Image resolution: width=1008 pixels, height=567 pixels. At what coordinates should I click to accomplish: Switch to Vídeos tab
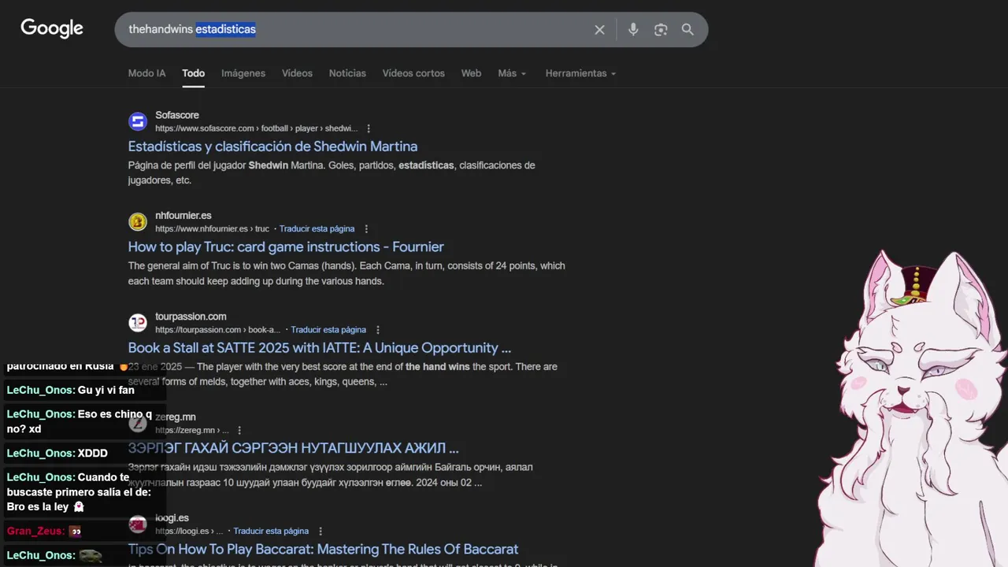pos(297,73)
